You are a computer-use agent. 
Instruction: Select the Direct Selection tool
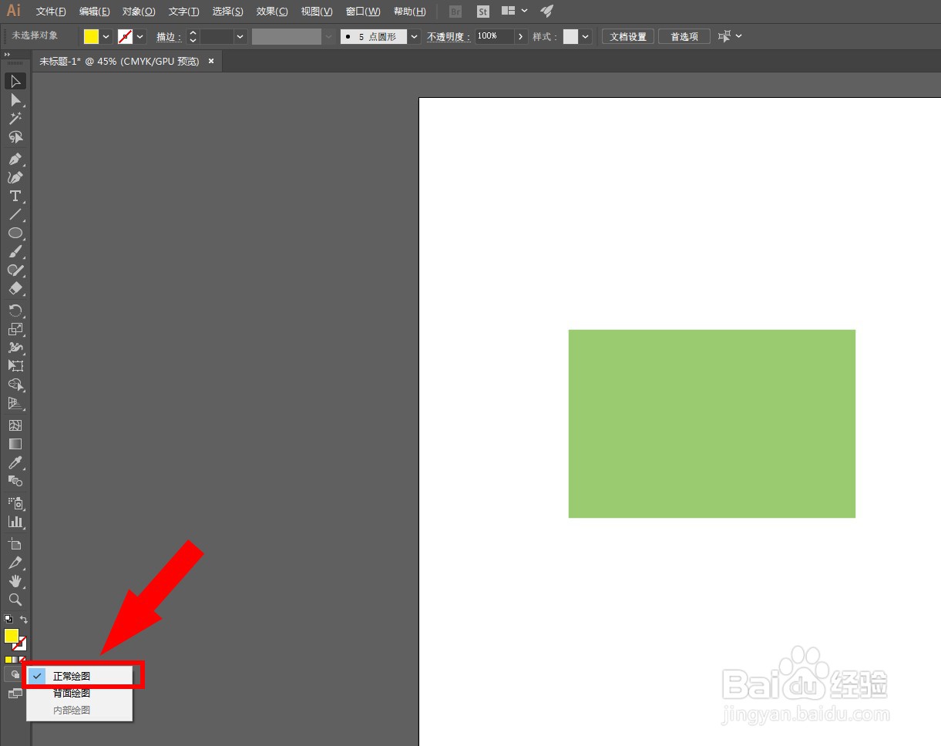[x=15, y=100]
